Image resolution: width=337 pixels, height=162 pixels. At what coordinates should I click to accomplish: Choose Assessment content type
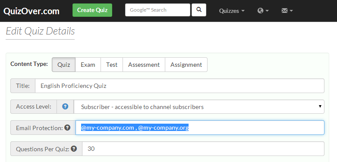point(144,65)
